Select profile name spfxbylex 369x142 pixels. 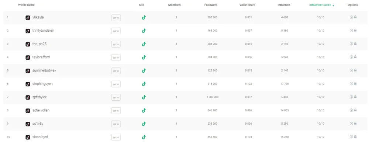pos(39,97)
